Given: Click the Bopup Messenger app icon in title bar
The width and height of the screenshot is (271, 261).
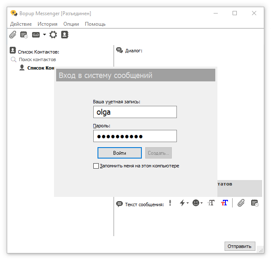Looking at the screenshot, I should pyautogui.click(x=14, y=13).
